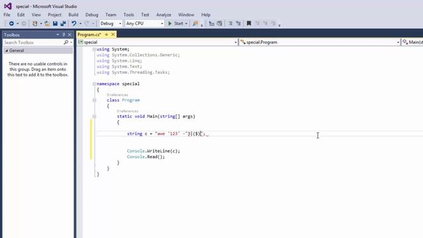This screenshot has height=238, width=423.
Task: Close the Program.cs tab
Action: pyautogui.click(x=113, y=34)
